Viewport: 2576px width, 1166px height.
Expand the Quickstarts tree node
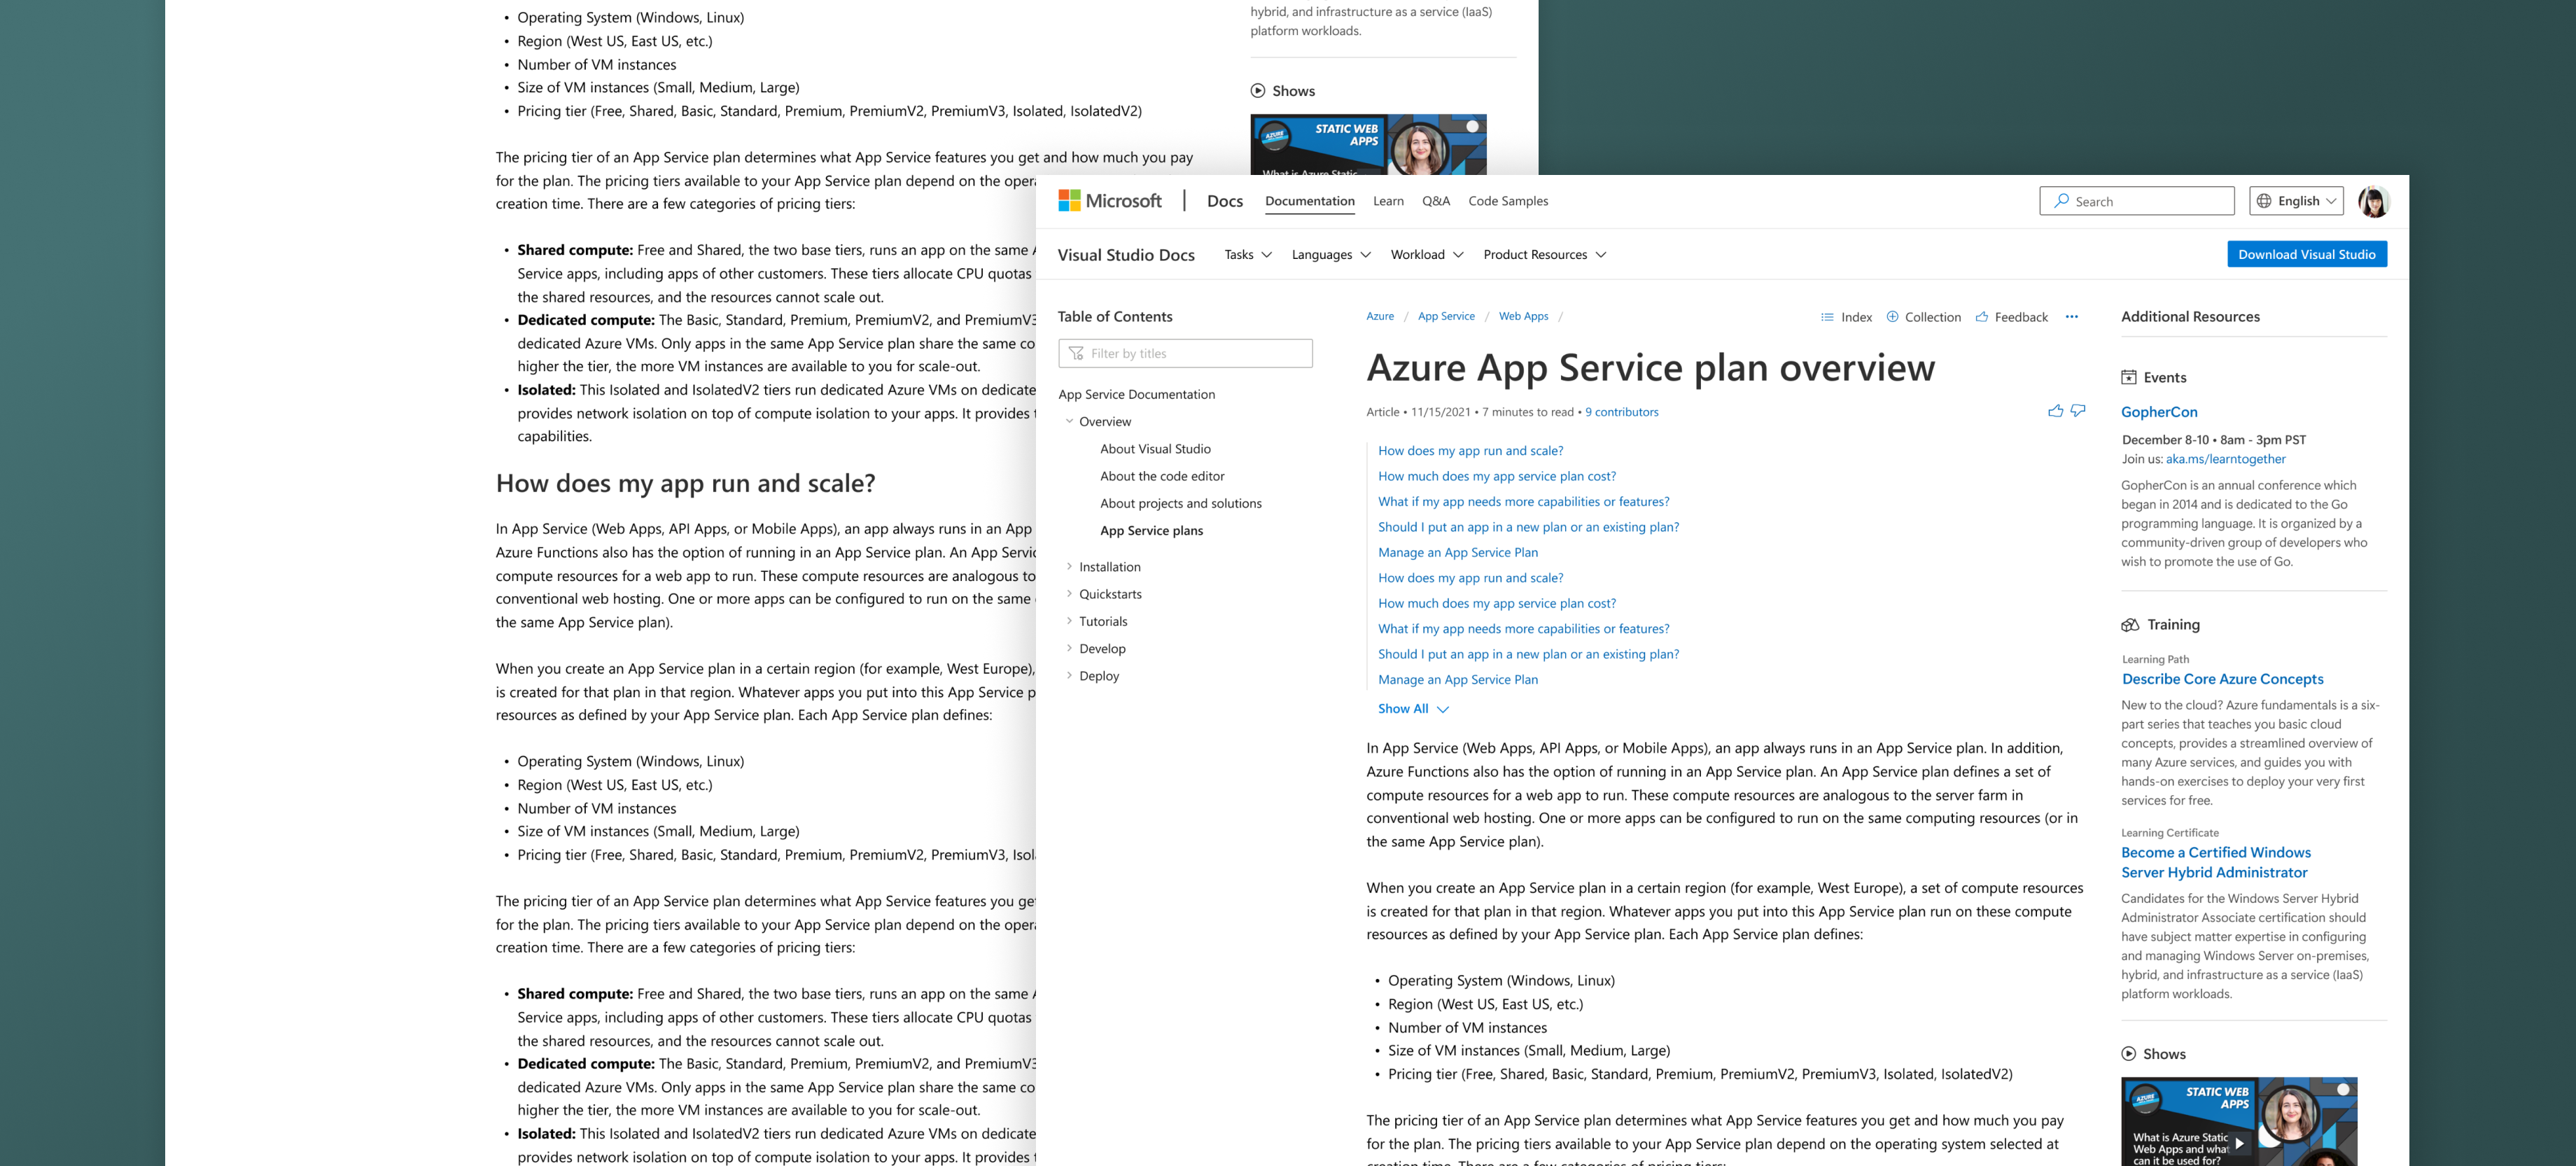click(1069, 594)
